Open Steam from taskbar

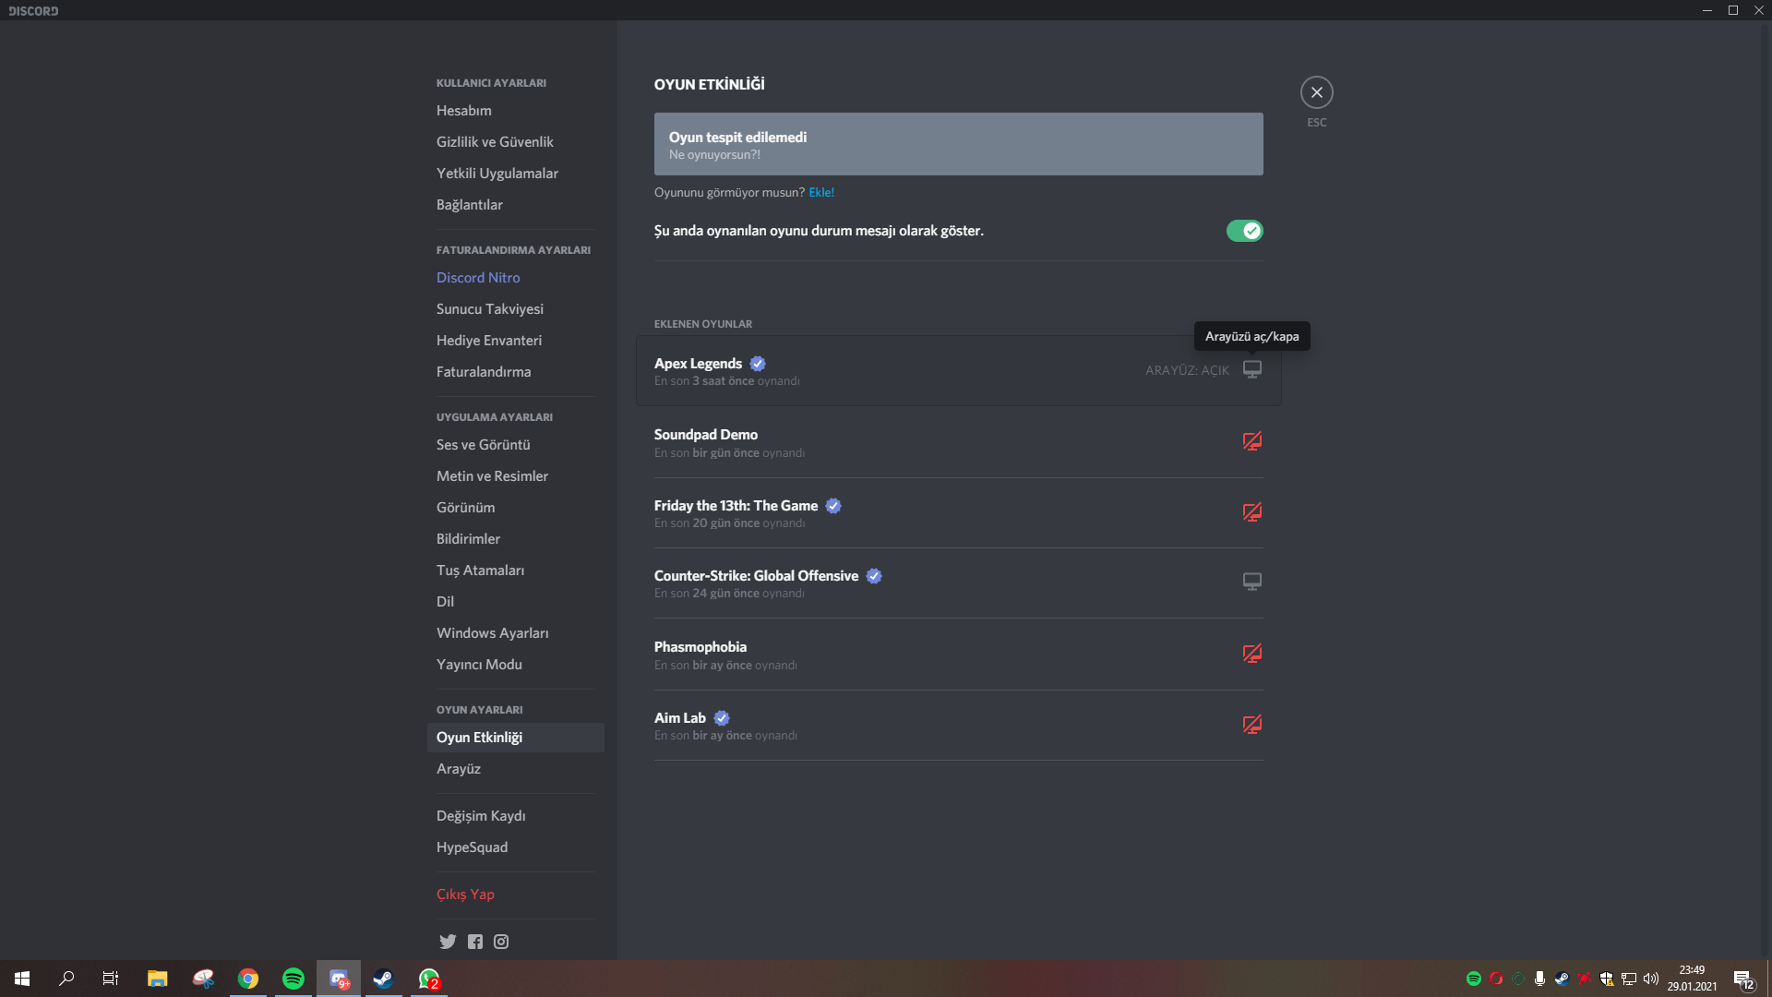click(x=384, y=979)
